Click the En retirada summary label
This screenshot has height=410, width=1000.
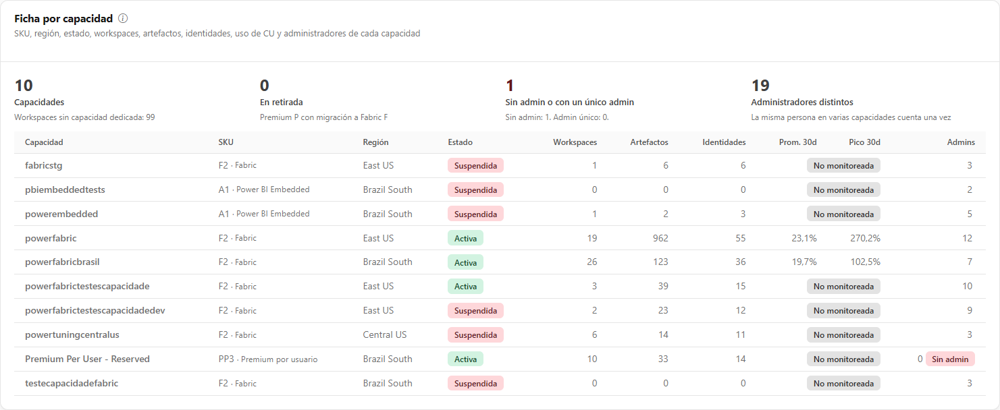pos(282,102)
